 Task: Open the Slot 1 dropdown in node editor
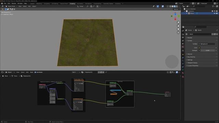[76, 72]
